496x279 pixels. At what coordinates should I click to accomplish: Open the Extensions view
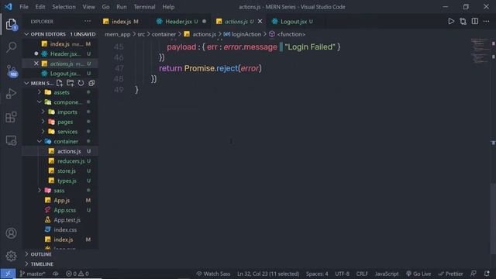(x=11, y=117)
